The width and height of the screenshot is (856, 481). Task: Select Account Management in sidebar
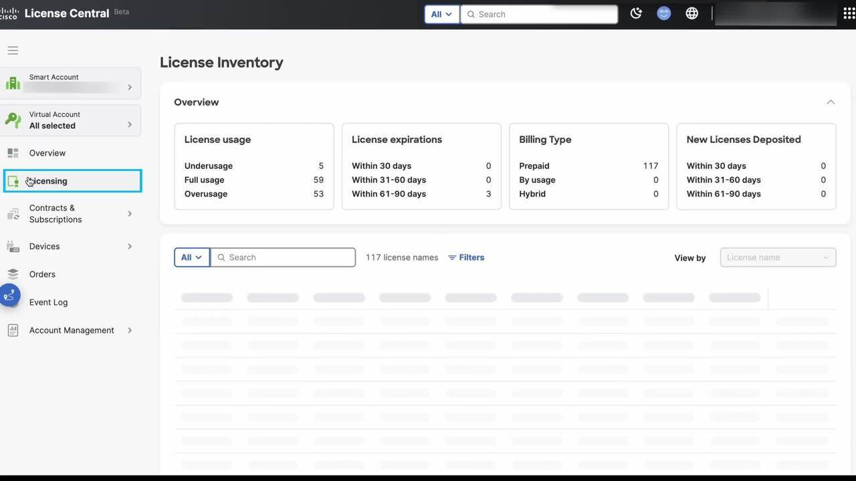tap(71, 330)
